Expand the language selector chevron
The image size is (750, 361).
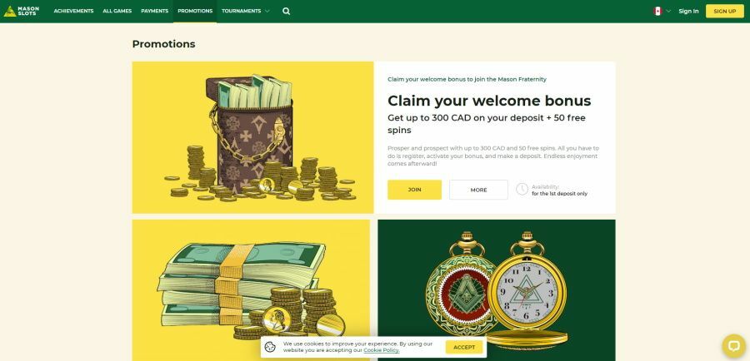668,11
